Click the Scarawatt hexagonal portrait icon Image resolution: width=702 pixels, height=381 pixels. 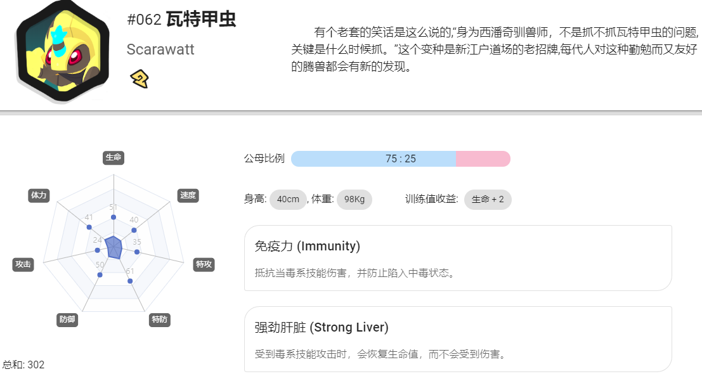(63, 51)
